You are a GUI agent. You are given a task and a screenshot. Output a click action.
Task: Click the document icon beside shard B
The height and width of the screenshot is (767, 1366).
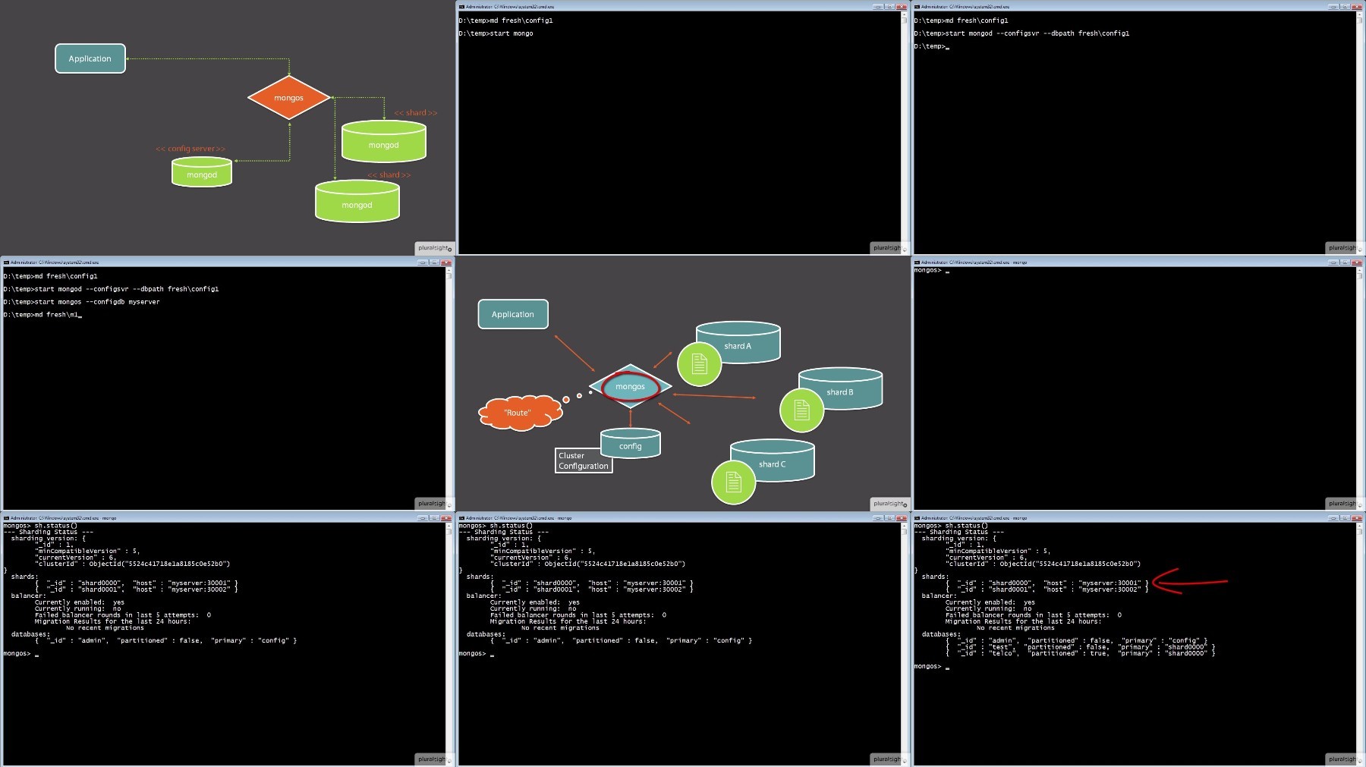[801, 410]
